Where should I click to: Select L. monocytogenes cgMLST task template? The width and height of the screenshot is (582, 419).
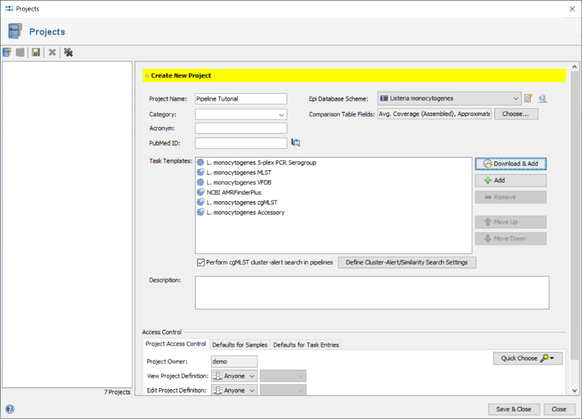(242, 203)
